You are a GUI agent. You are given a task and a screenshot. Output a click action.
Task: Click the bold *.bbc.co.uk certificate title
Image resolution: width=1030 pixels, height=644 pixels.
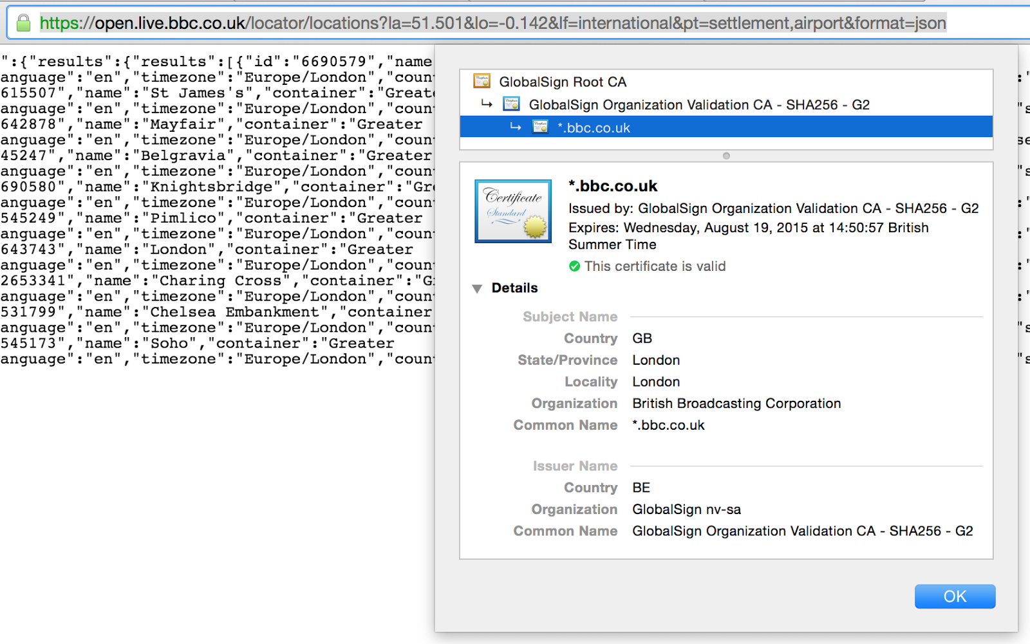pos(613,186)
